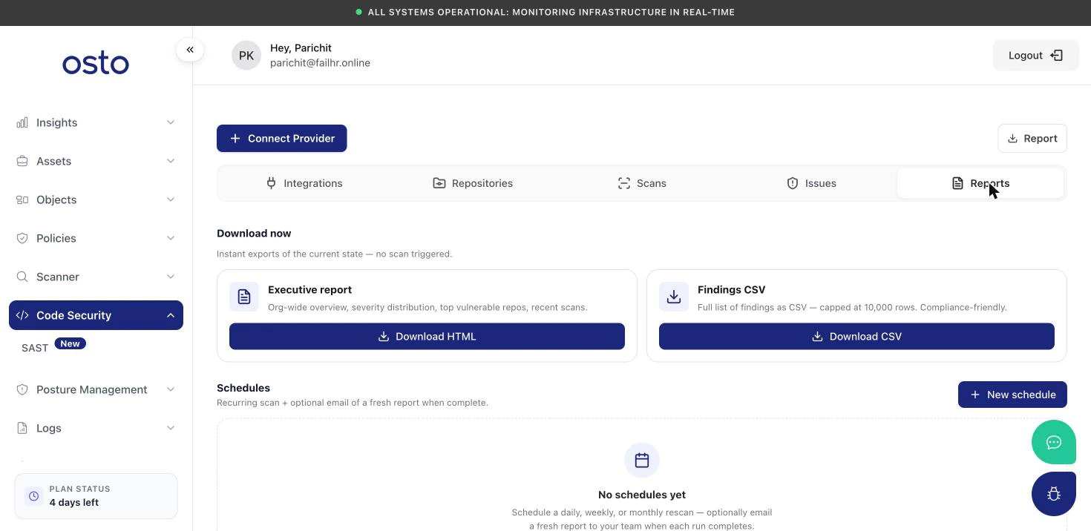This screenshot has height=531, width=1091.
Task: Click the Executive report title
Action: coord(309,290)
